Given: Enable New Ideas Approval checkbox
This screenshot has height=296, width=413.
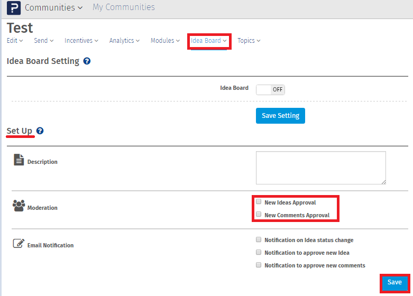Looking at the screenshot, I should [x=259, y=202].
